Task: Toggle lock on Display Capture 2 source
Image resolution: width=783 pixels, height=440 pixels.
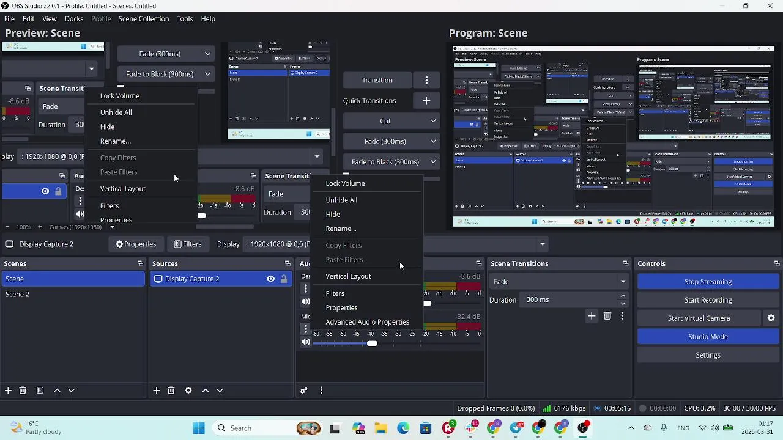Action: point(284,279)
